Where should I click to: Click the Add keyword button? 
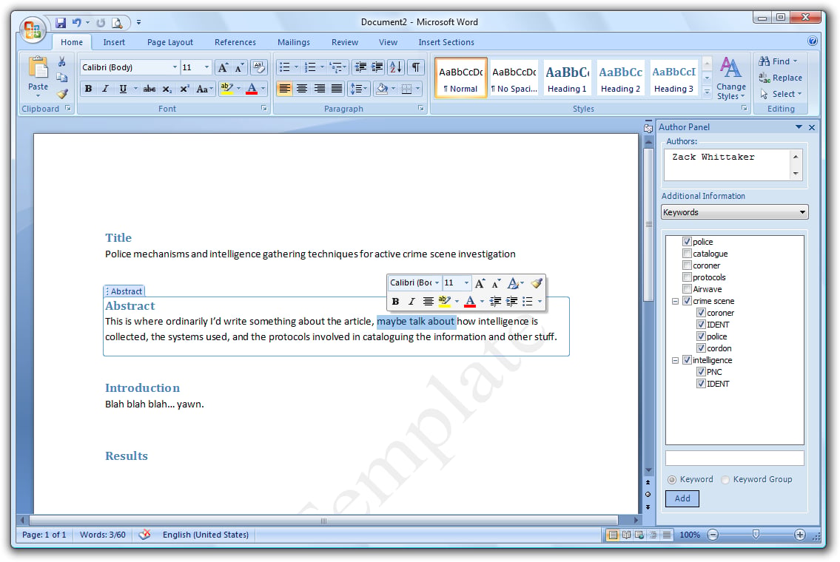(x=682, y=498)
